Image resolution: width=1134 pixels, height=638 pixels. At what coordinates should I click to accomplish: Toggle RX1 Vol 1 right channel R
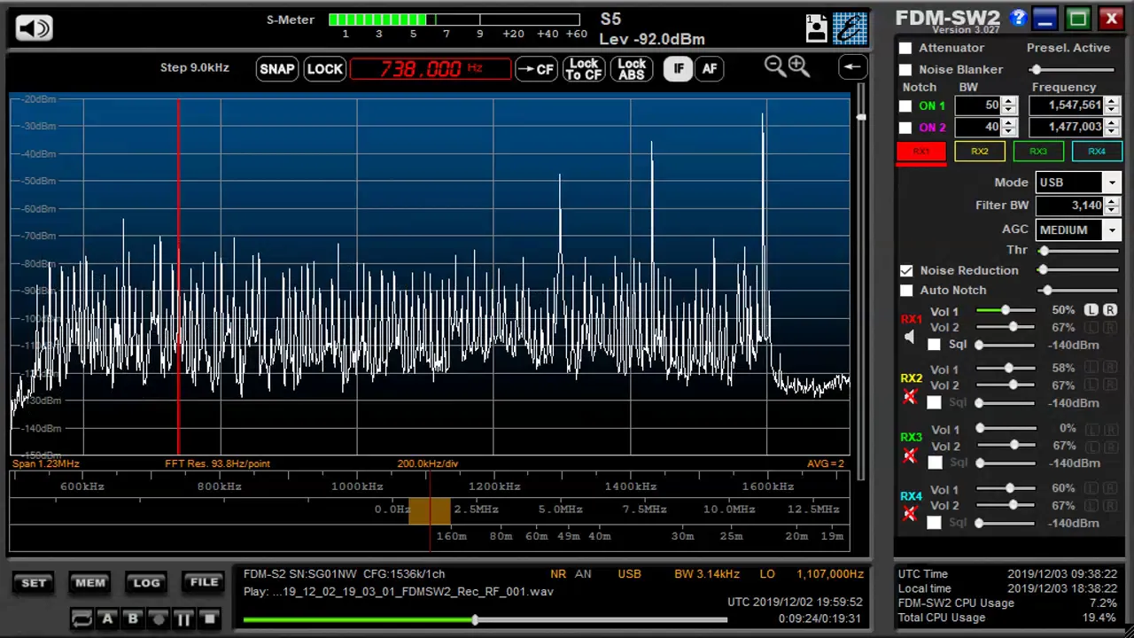pyautogui.click(x=1109, y=310)
